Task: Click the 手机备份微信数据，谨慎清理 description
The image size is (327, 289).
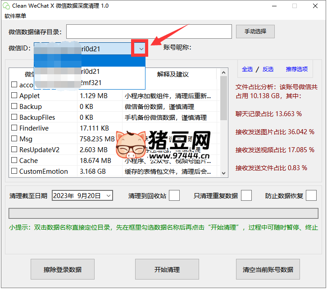Action: 166,117
